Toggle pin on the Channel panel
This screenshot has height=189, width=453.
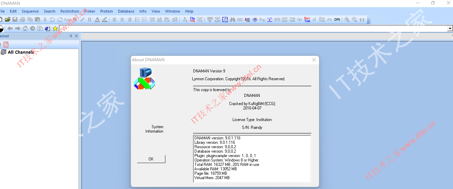coord(71,36)
